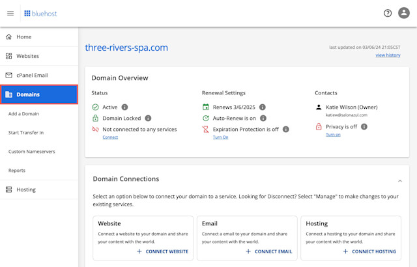Click Connect link under Not connected status
The width and height of the screenshot is (417, 267).
pos(110,137)
